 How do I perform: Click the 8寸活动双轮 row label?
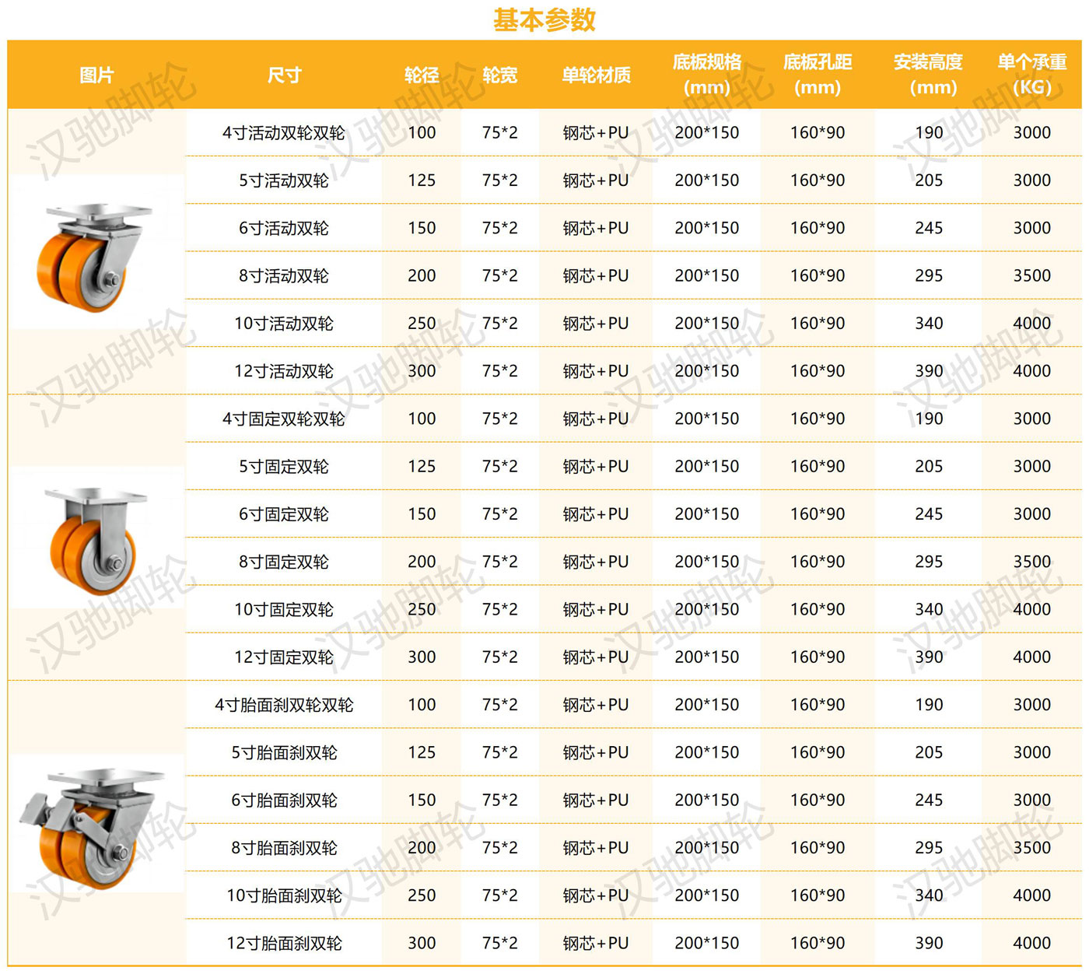[284, 276]
